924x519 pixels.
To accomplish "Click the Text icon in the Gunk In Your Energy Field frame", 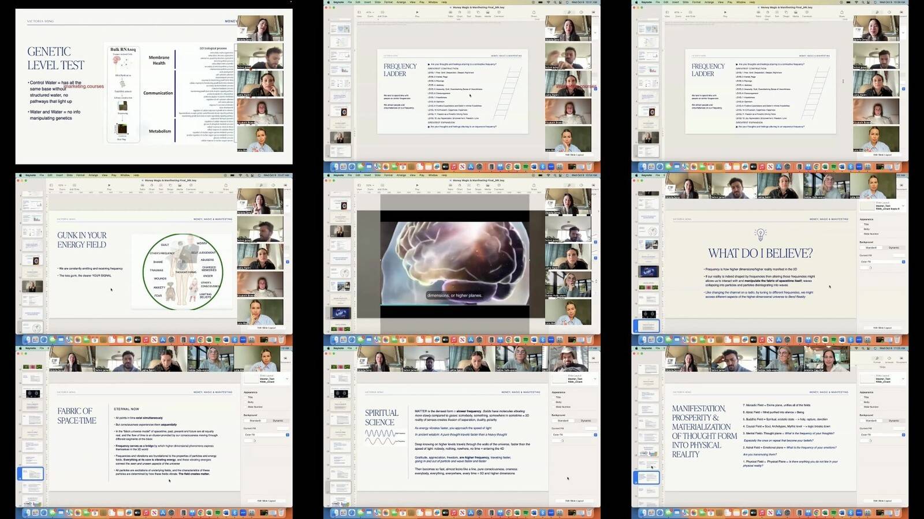I will coord(161,185).
